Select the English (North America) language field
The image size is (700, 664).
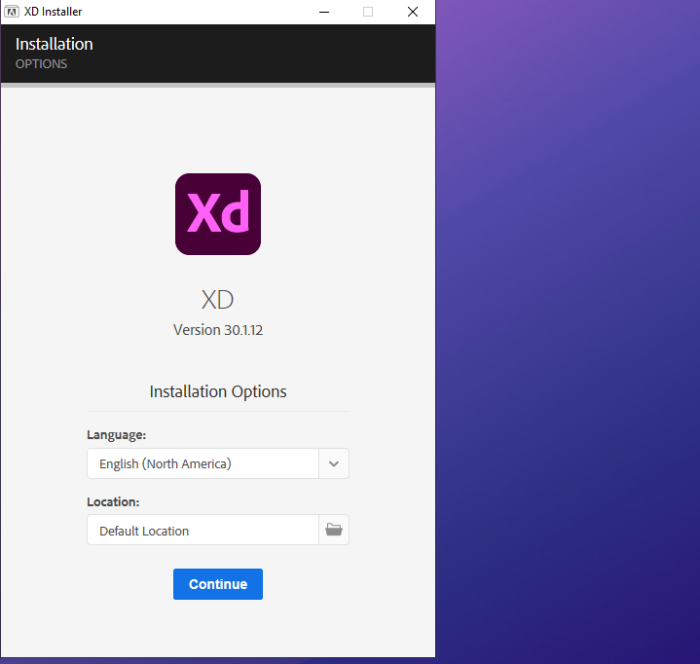pyautogui.click(x=203, y=463)
